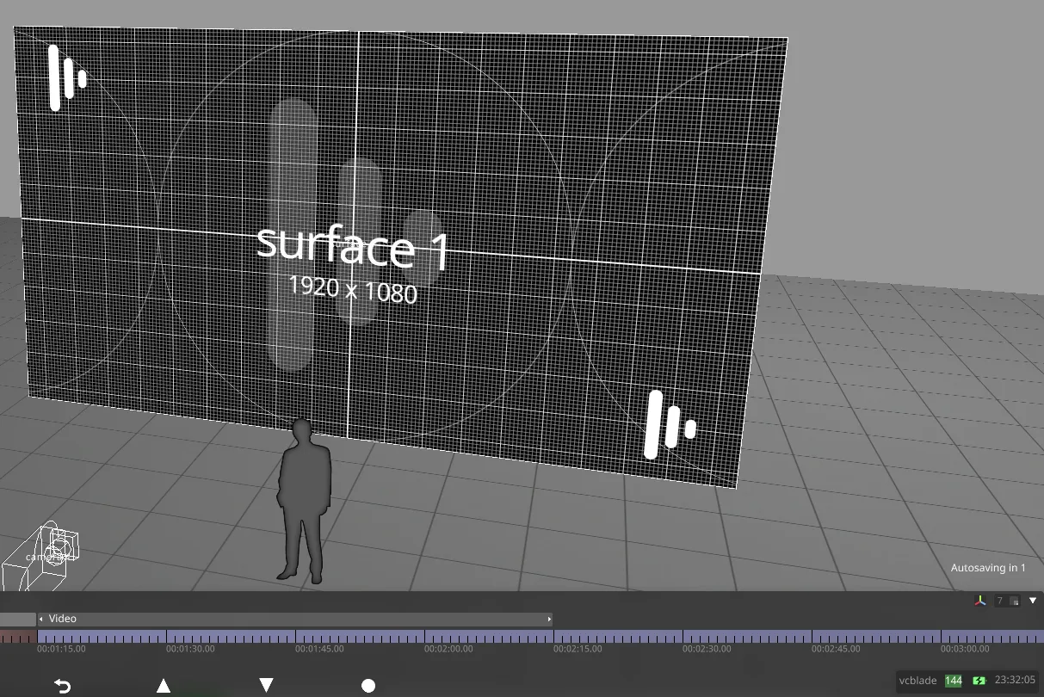Click the timeline at 00:02:30.00 marker
1044x697 pixels.
click(x=683, y=638)
